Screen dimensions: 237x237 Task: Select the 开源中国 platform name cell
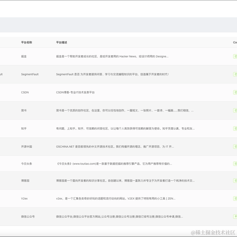(27, 147)
